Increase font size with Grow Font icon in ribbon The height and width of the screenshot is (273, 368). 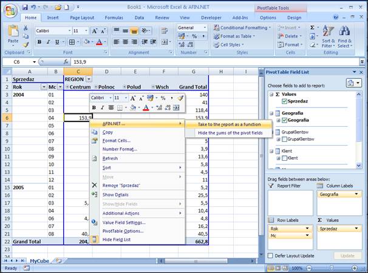pyautogui.click(x=94, y=31)
